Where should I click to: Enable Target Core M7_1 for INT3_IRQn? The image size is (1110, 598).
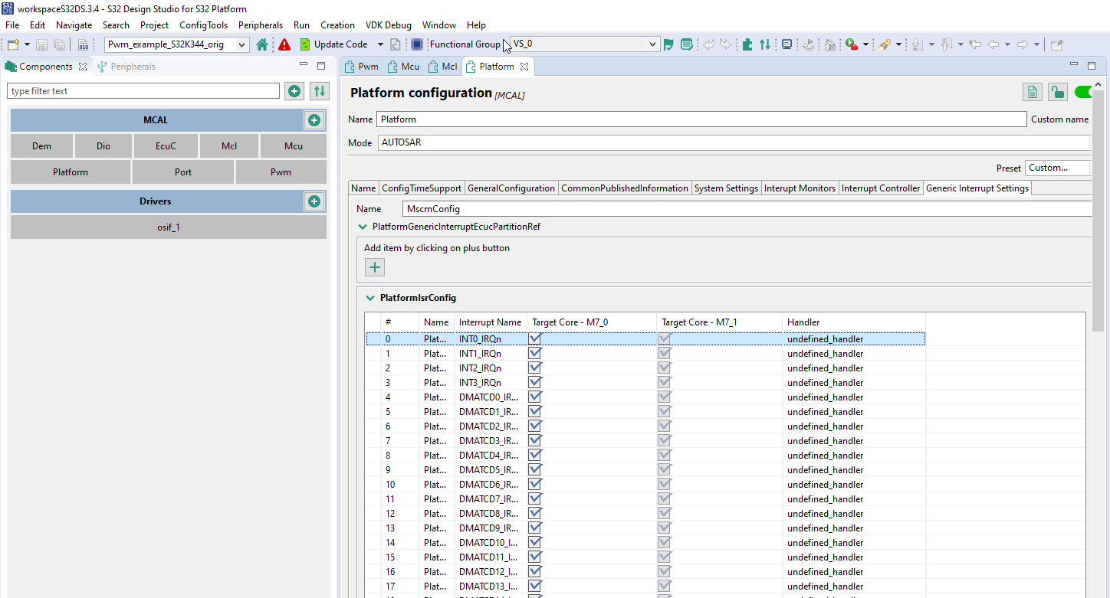click(x=664, y=382)
